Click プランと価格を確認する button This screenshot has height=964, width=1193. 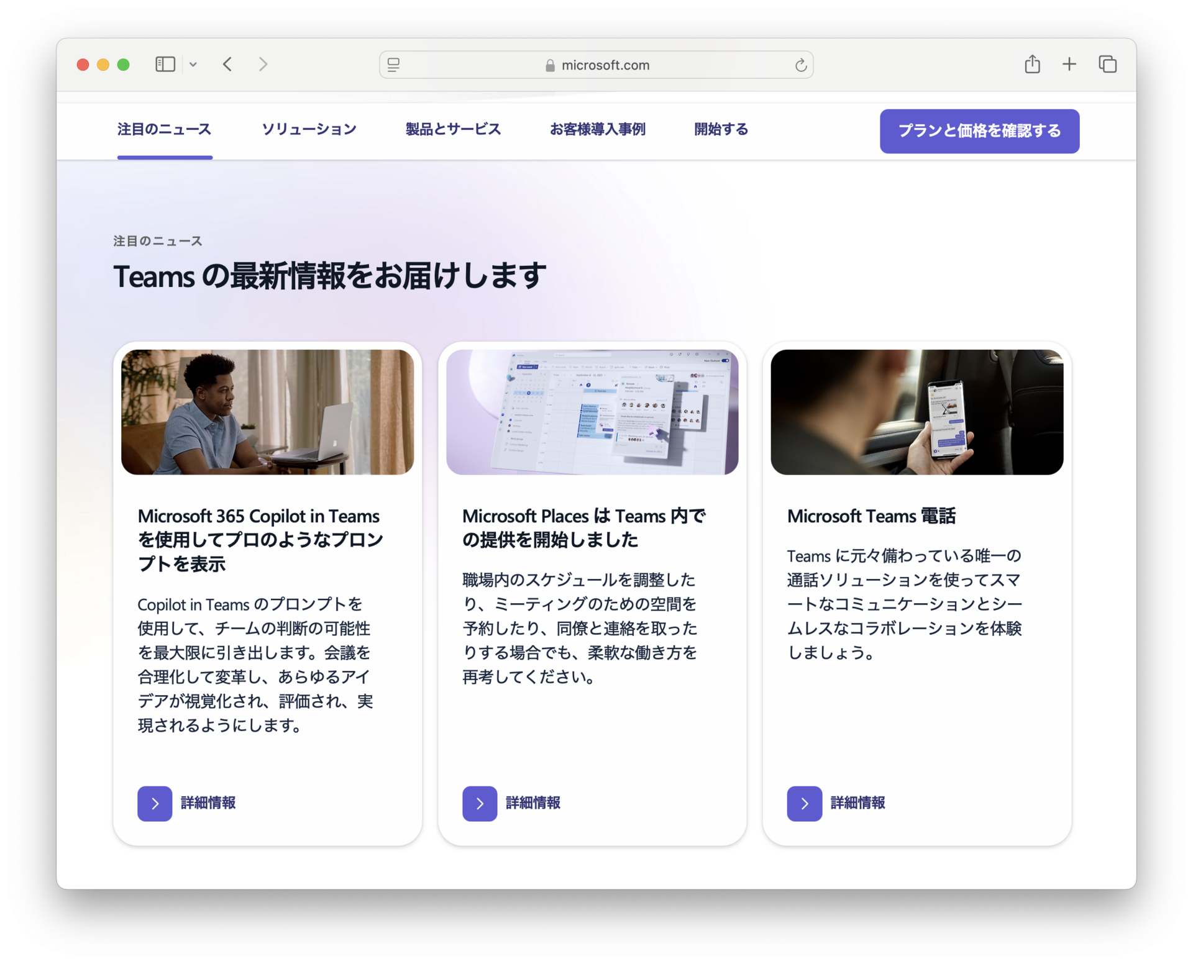pos(979,131)
